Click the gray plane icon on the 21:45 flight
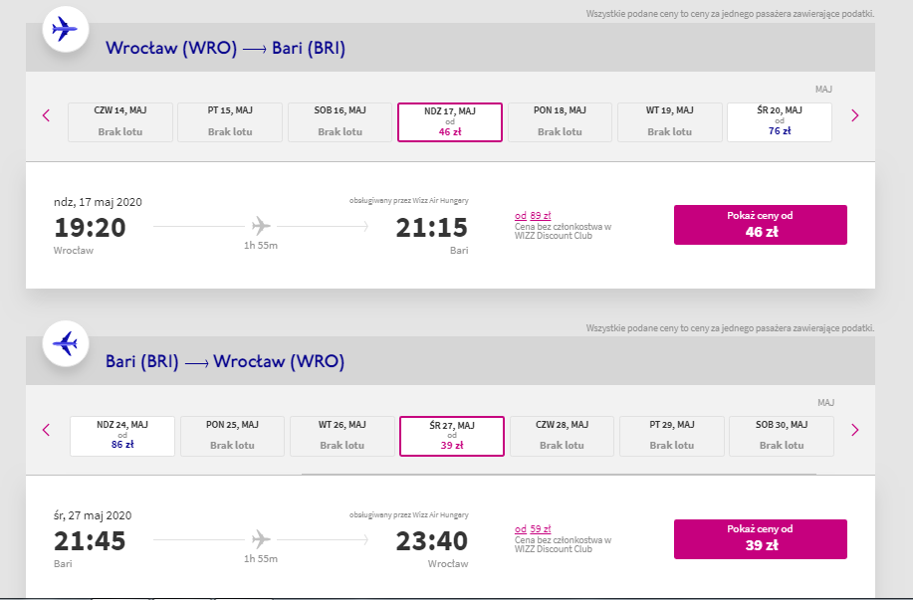The width and height of the screenshot is (913, 600). tap(261, 539)
